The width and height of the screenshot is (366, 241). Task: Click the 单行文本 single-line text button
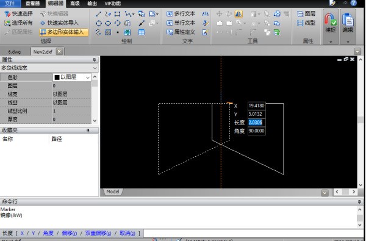pyautogui.click(x=181, y=23)
